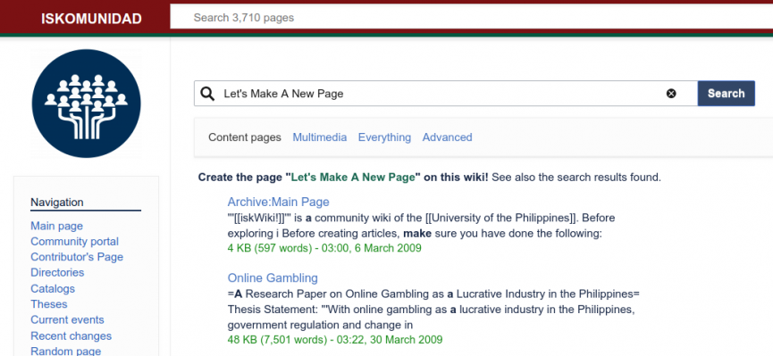Go to Main page in Navigation
The height and width of the screenshot is (356, 773).
pos(56,226)
